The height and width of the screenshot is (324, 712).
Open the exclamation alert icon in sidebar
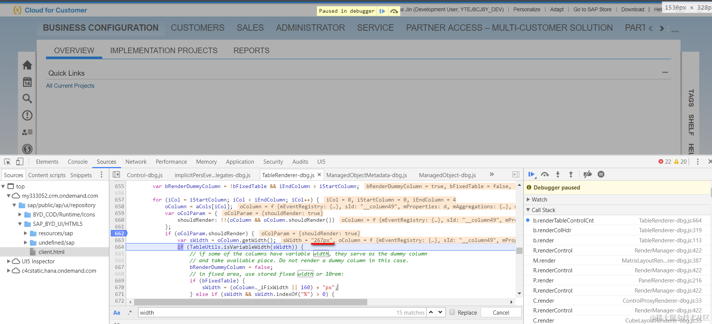pos(27,115)
